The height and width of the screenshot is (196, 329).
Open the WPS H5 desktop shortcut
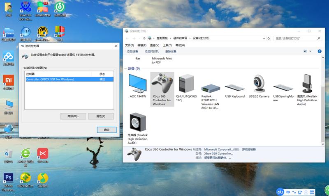tap(43, 156)
